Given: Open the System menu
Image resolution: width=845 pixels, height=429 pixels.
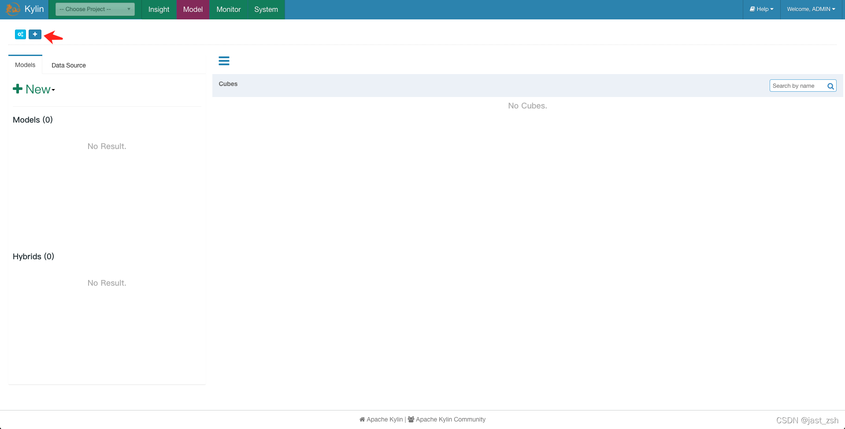Looking at the screenshot, I should click(x=266, y=9).
